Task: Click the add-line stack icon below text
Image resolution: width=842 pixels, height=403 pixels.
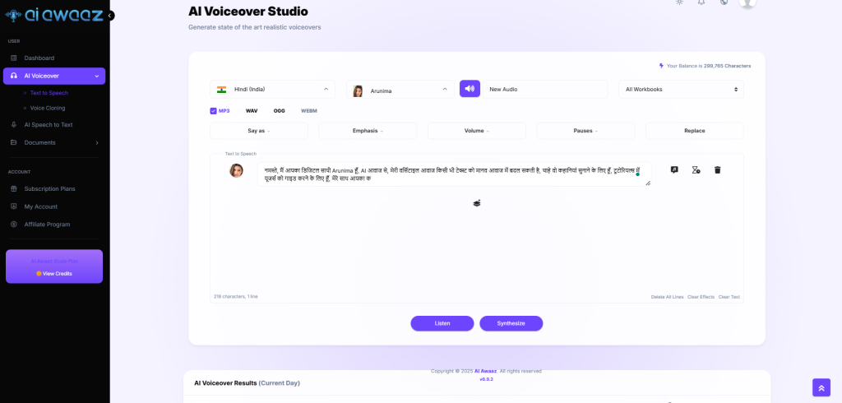Action: pos(476,202)
